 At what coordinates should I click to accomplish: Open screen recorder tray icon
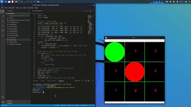[x=167, y=2]
